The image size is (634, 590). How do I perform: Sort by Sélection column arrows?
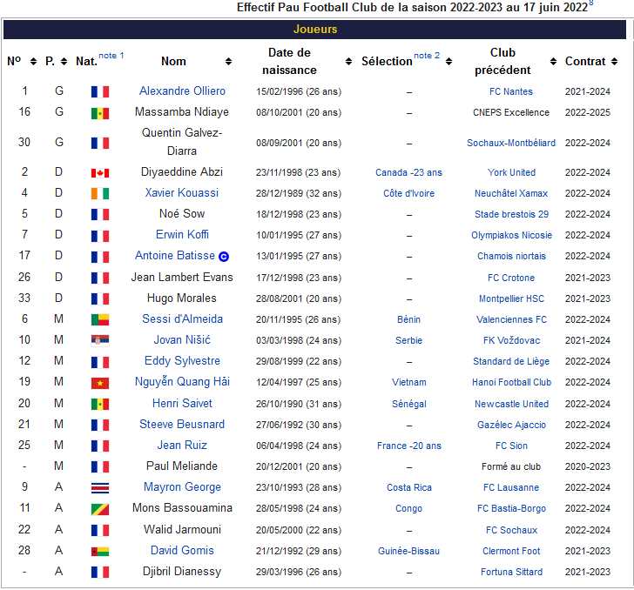(449, 62)
